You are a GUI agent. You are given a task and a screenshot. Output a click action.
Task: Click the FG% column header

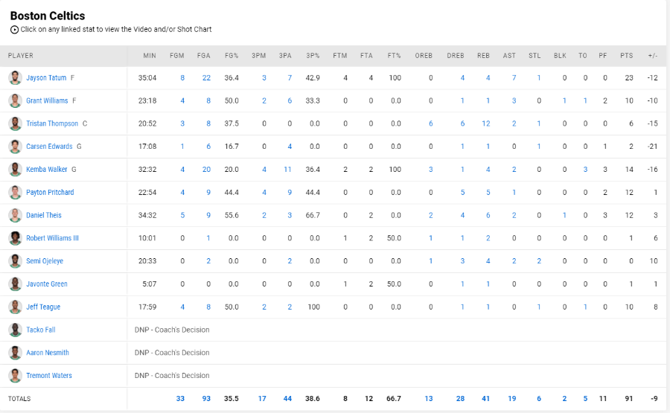point(232,56)
